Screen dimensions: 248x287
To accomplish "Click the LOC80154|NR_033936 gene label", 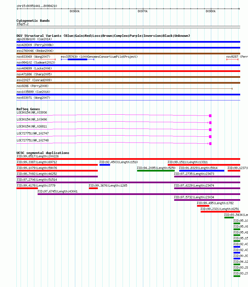I will pos(32,112).
